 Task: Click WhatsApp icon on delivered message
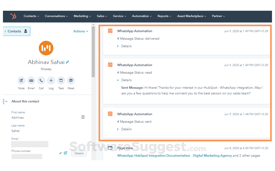point(110,31)
